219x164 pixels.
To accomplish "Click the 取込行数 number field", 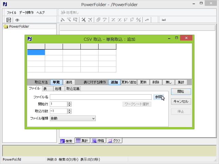I will point(59,111).
